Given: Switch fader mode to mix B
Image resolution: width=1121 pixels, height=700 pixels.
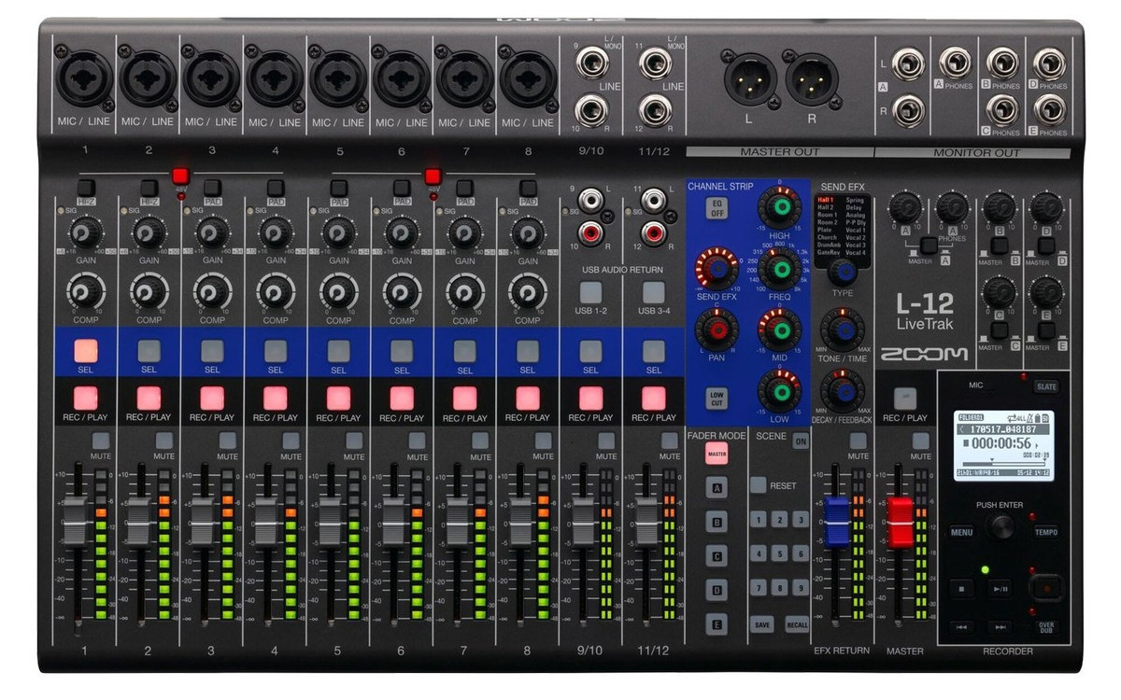Looking at the screenshot, I should coord(717,522).
